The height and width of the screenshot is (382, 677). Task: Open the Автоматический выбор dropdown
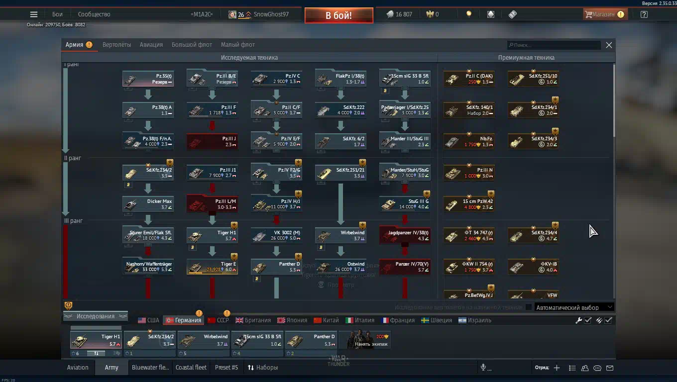(574, 307)
